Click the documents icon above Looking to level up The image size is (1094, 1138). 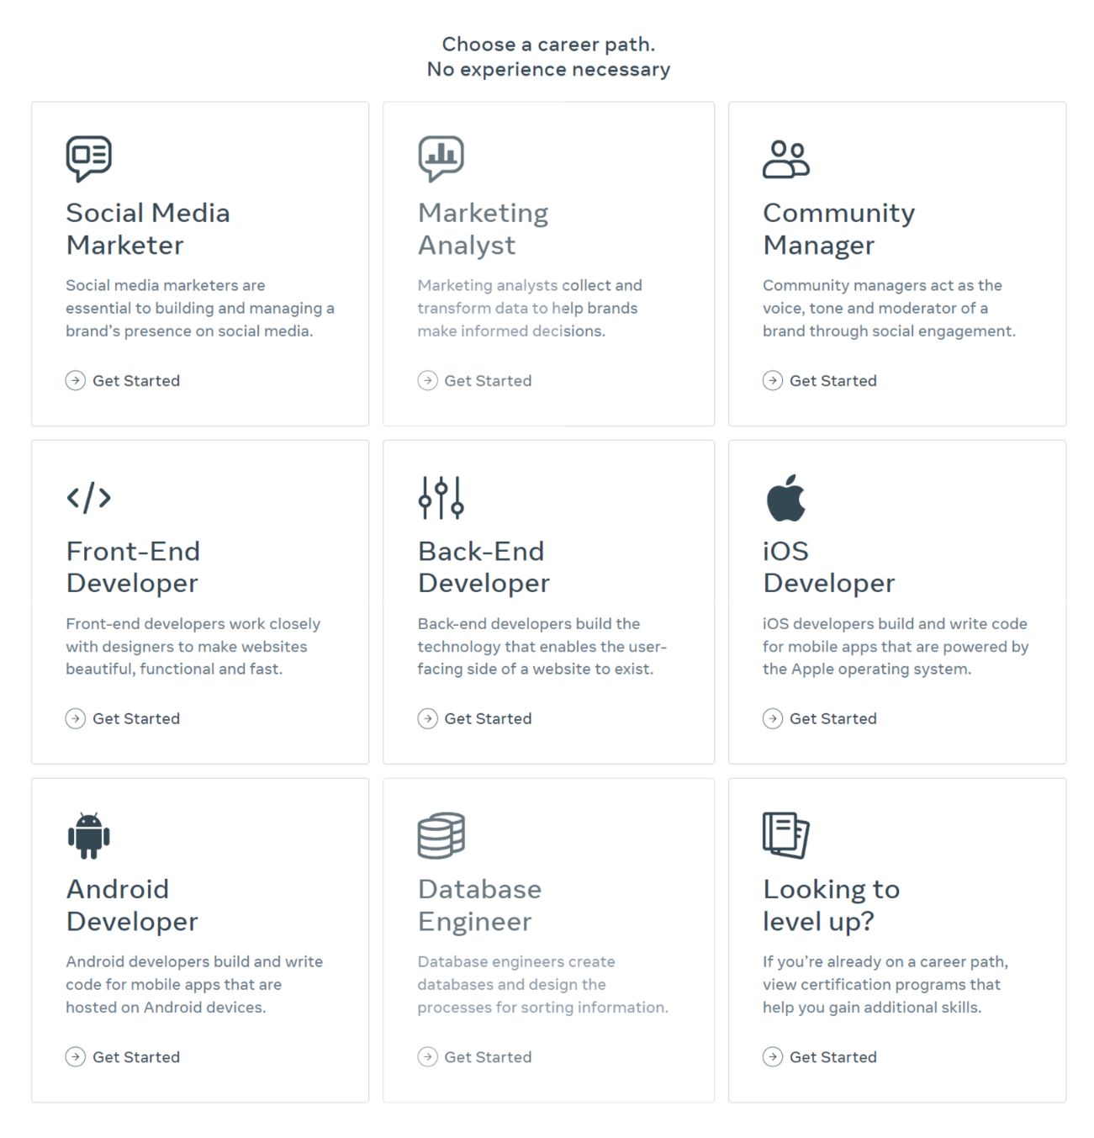pyautogui.click(x=785, y=835)
